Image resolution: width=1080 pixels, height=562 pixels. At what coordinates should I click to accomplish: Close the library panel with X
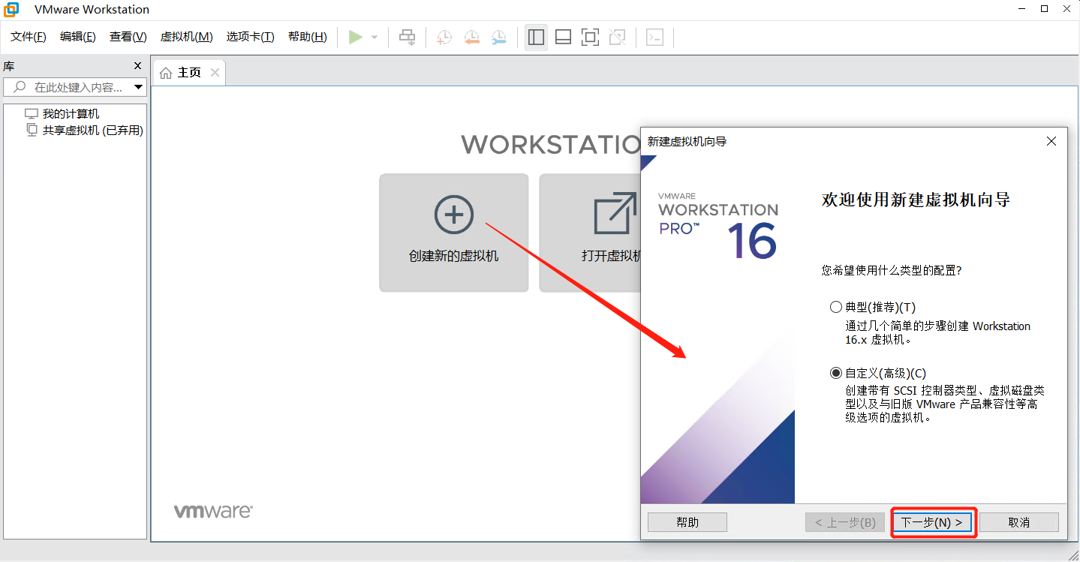tap(137, 66)
